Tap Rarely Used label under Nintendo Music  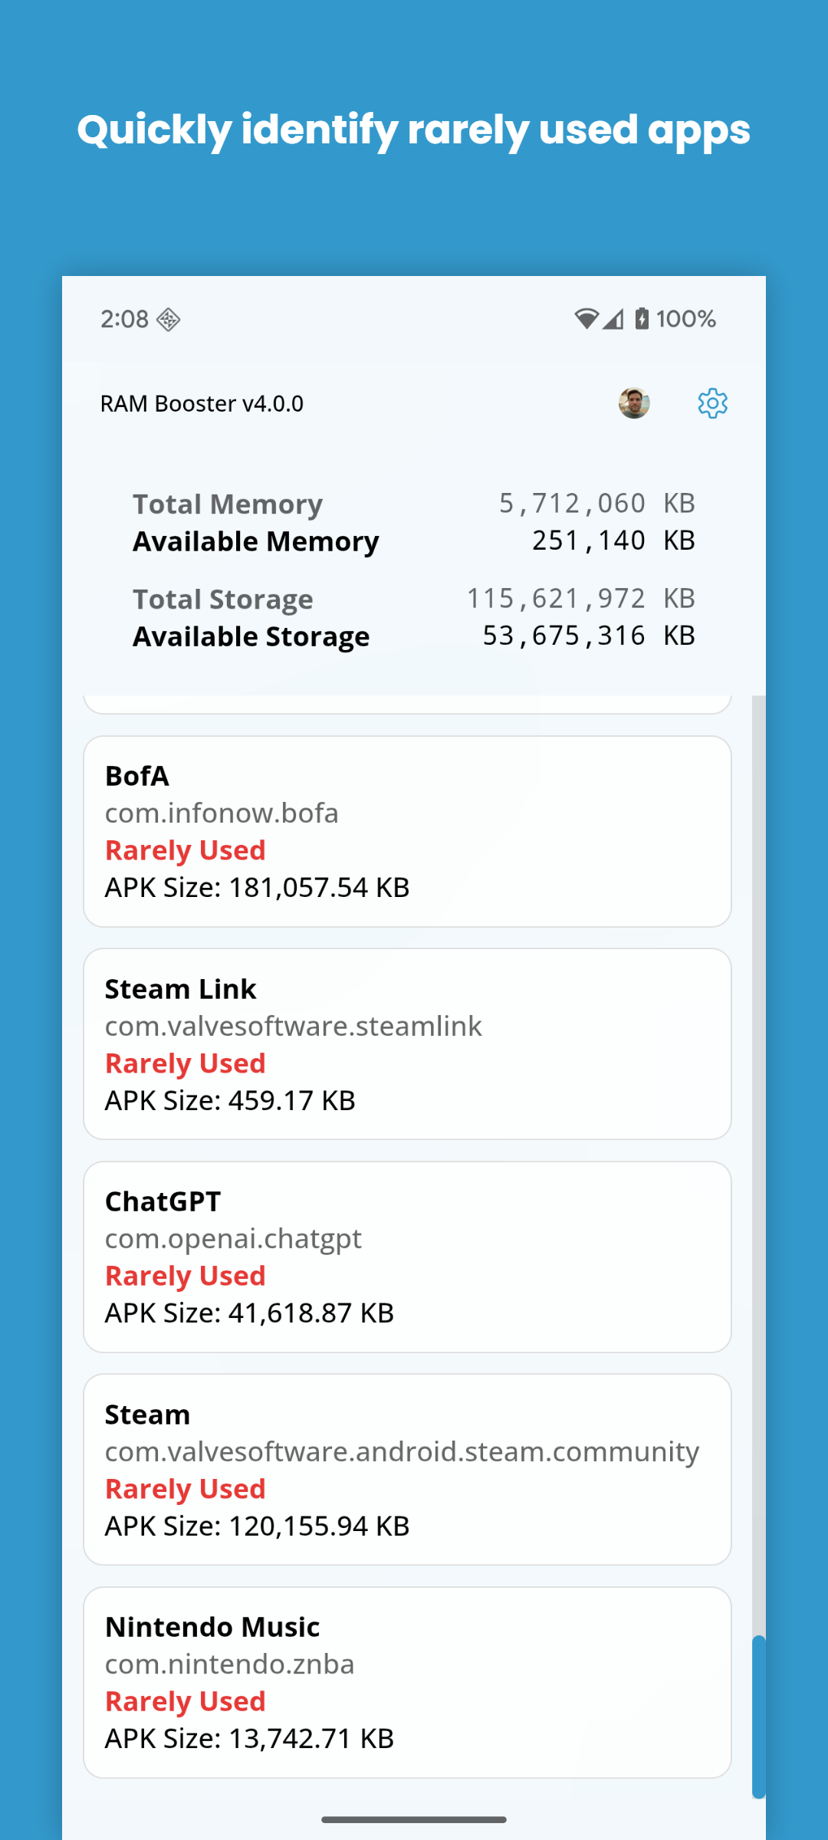coord(185,1701)
